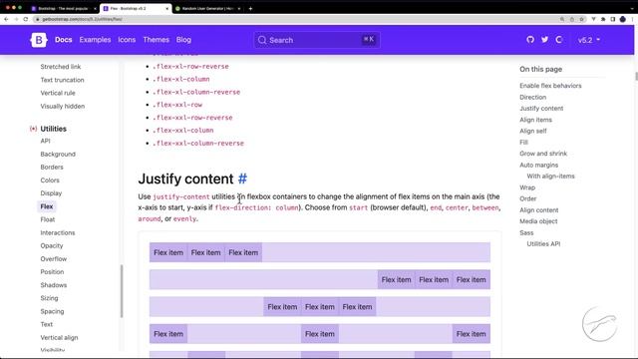Click the zoom magnifier icon in address bar
638x359 pixels.
click(562, 19)
